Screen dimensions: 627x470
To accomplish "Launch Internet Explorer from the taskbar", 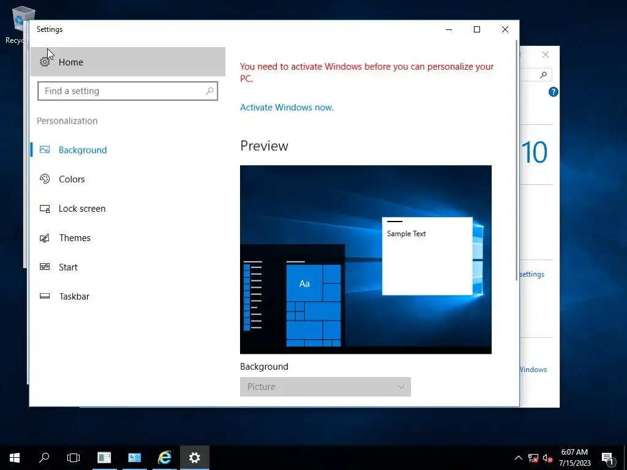I will (164, 458).
